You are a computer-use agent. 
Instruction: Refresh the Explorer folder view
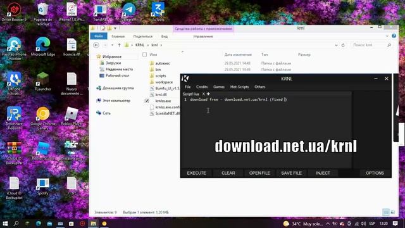[x=343, y=45]
